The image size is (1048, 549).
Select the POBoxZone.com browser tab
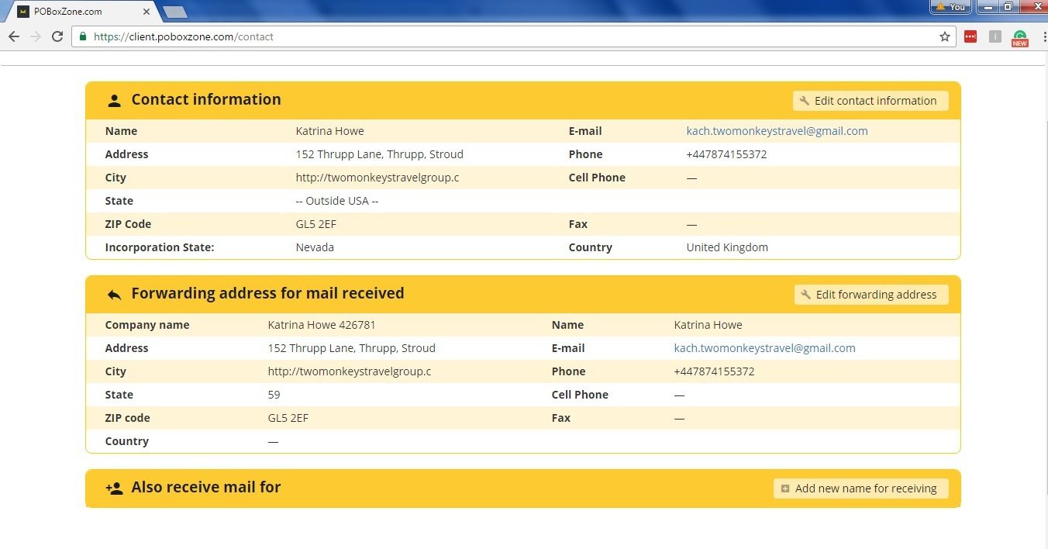coord(81,12)
